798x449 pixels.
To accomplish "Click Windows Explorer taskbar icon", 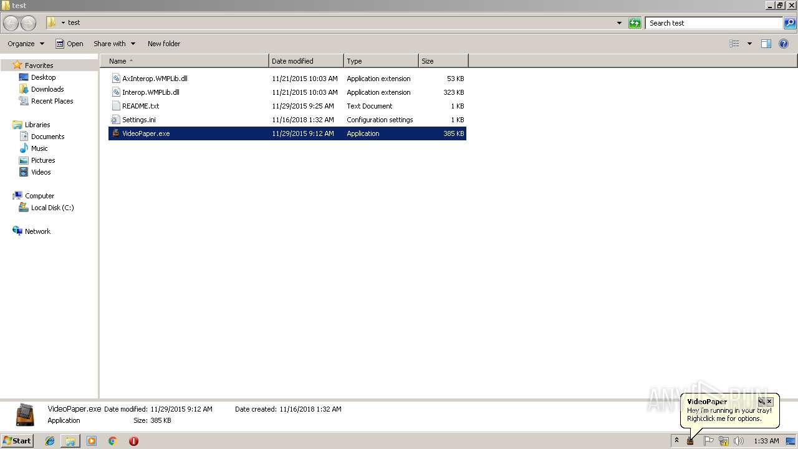I will click(x=70, y=441).
